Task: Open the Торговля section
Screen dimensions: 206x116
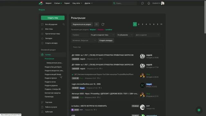Action: [x=49, y=102]
